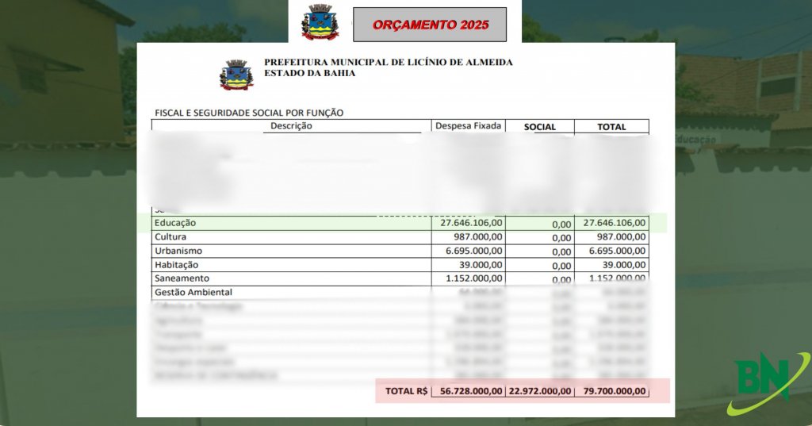Click the coat of arms beside Orçamento 2025

tap(320, 22)
